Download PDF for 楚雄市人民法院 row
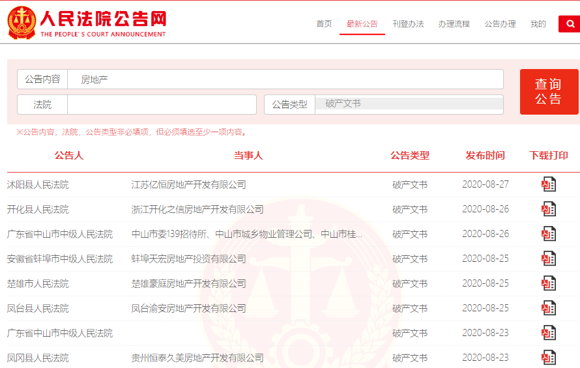 pyautogui.click(x=549, y=283)
